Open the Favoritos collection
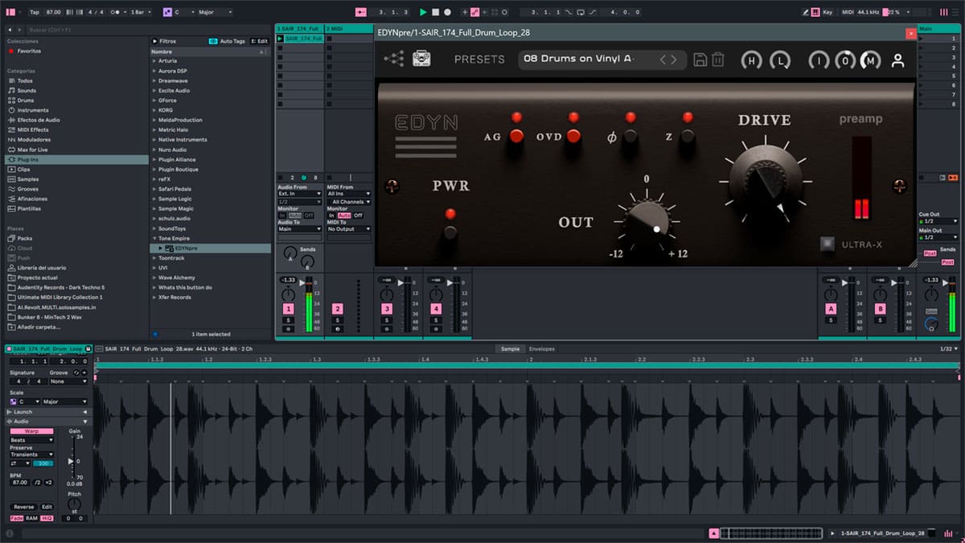The height and width of the screenshot is (543, 965). [29, 51]
